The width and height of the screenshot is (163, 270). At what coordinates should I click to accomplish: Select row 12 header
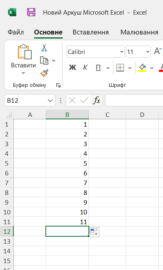pos(7,231)
